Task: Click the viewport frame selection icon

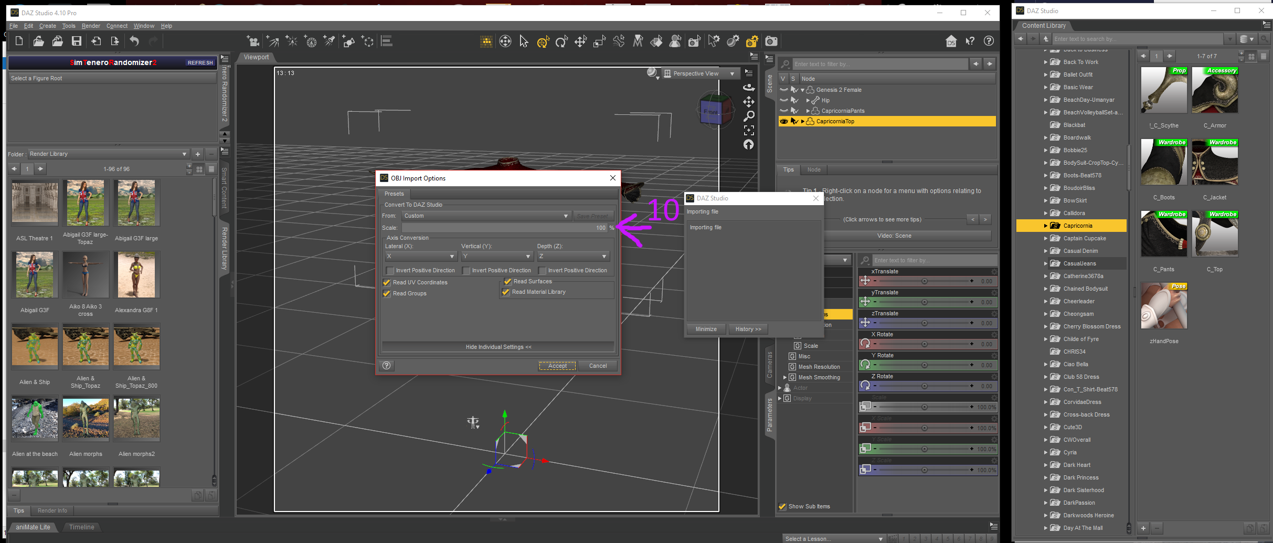Action: 749,130
